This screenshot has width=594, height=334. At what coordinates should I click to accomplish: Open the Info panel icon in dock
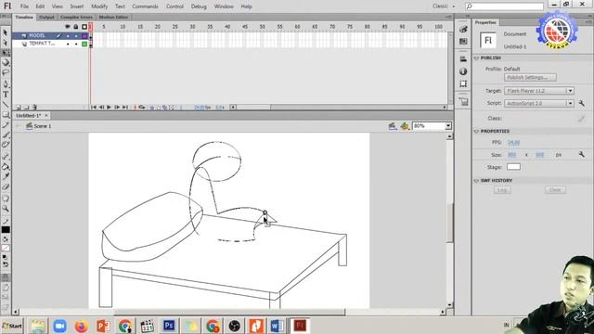point(463,71)
